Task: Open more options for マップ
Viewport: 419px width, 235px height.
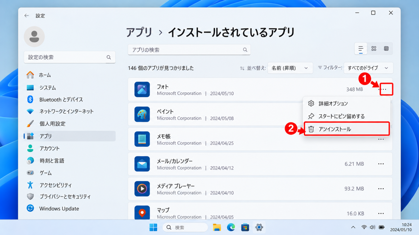Action: click(381, 213)
